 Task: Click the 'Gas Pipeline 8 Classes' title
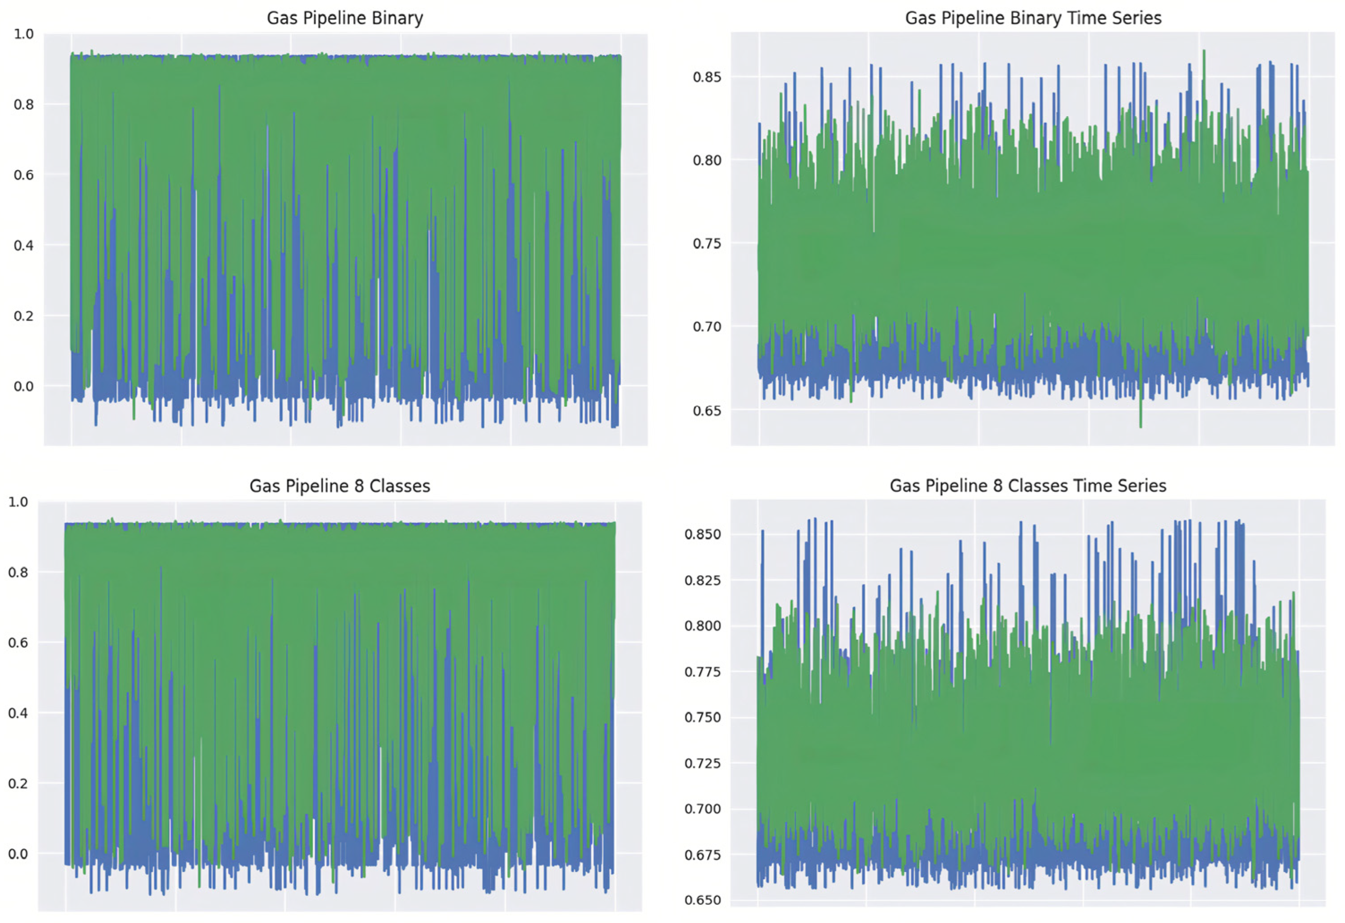[340, 485]
